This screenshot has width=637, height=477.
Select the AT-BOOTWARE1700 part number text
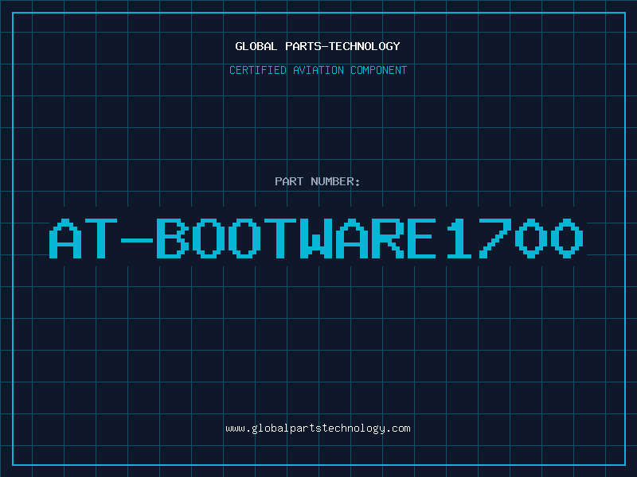coord(318,238)
